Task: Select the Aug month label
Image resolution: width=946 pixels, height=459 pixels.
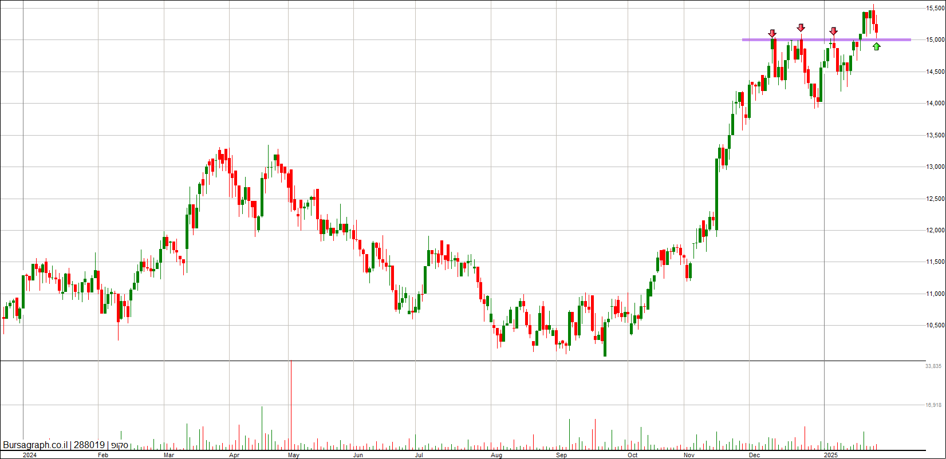Action: [497, 456]
